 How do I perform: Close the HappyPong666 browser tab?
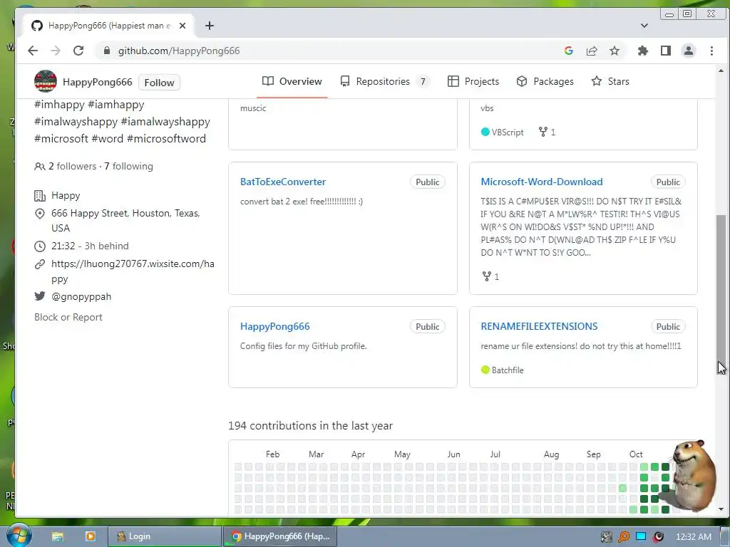pyautogui.click(x=182, y=26)
